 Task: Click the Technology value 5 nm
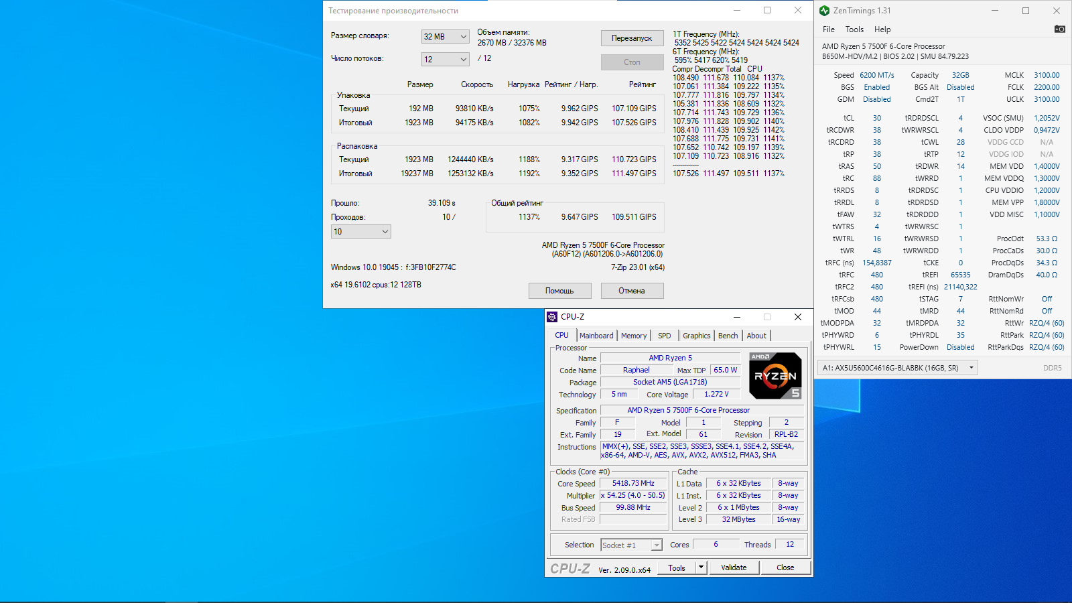[x=618, y=394]
